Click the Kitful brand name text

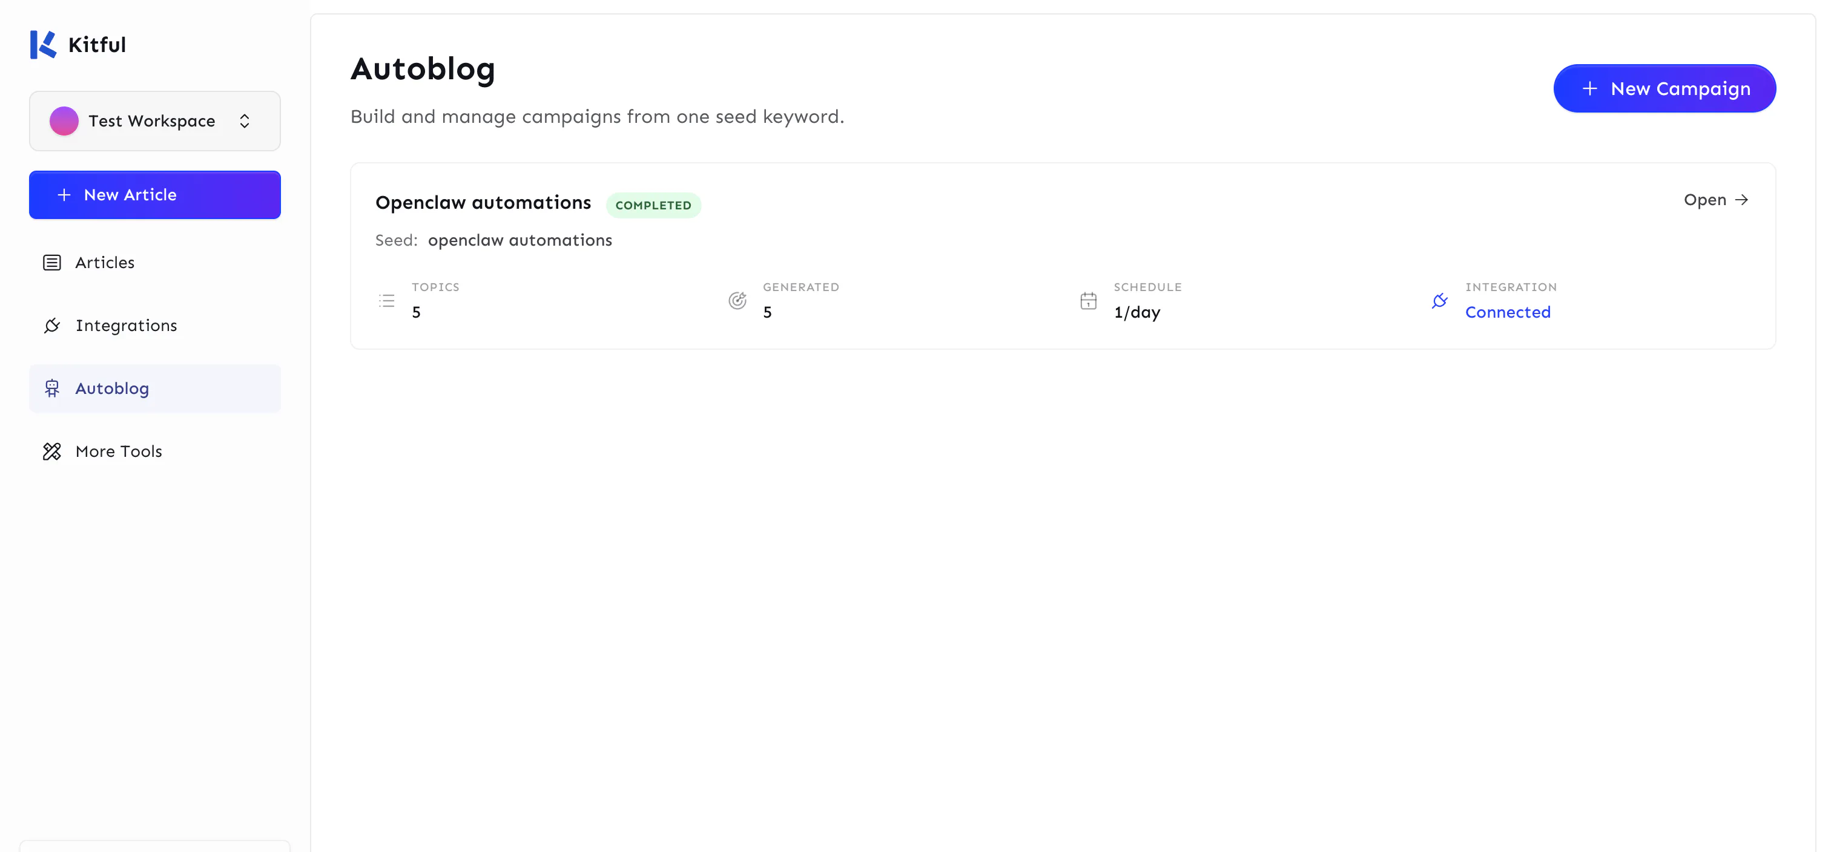click(97, 45)
